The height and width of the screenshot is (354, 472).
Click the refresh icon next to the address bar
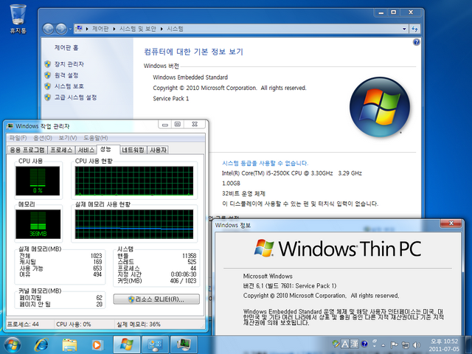414,29
